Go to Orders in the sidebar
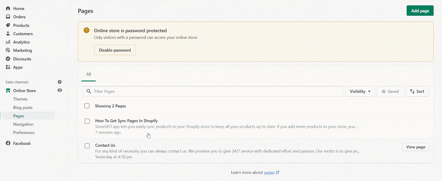The image size is (442, 181). (x=19, y=17)
